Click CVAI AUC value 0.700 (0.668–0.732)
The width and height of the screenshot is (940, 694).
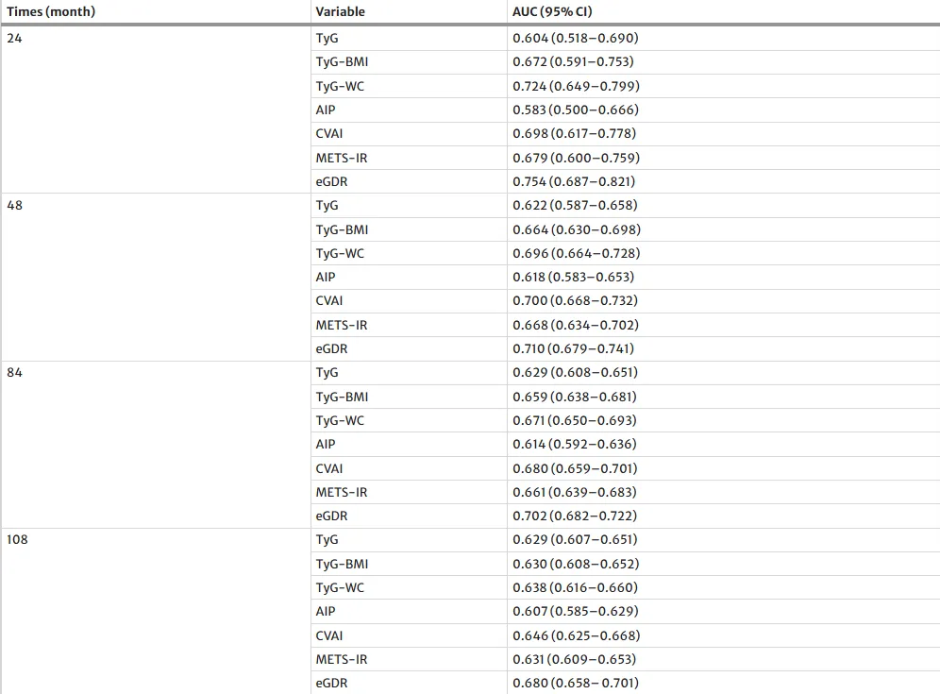575,300
